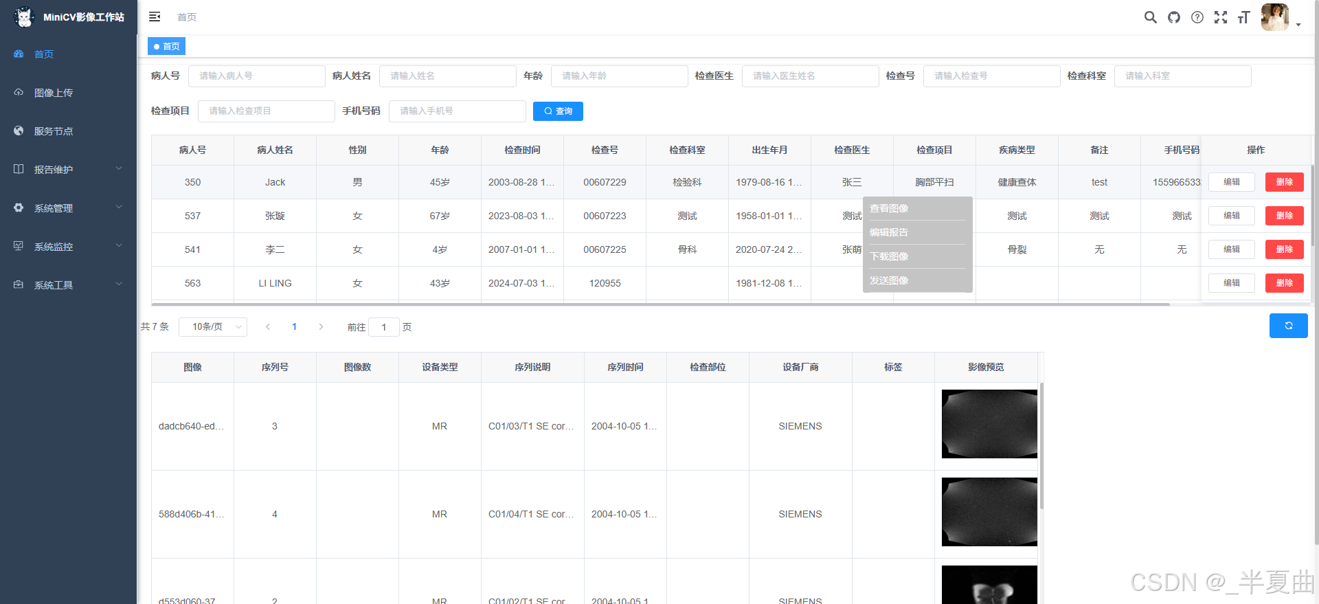This screenshot has width=1319, height=604.
Task: Choose 编辑报告 from the context menu
Action: tap(917, 232)
